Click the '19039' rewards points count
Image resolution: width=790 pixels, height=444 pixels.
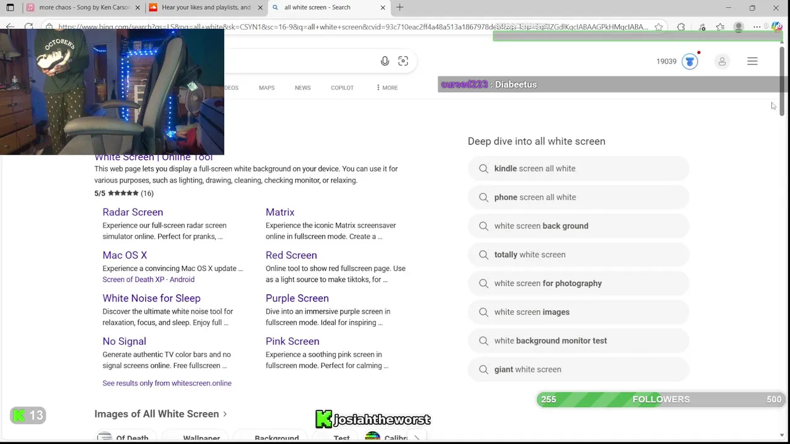point(667,61)
